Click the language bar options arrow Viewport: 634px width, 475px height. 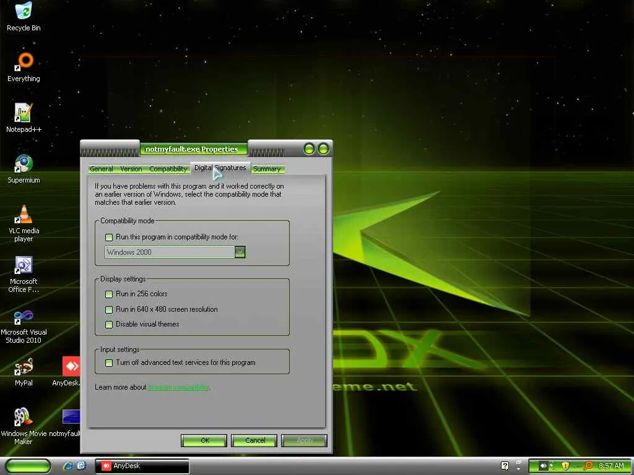518,469
